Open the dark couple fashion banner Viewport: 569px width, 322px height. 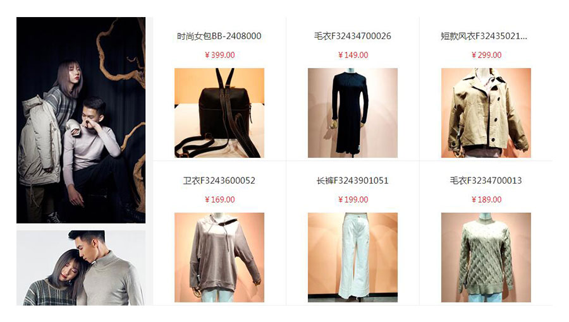81,120
